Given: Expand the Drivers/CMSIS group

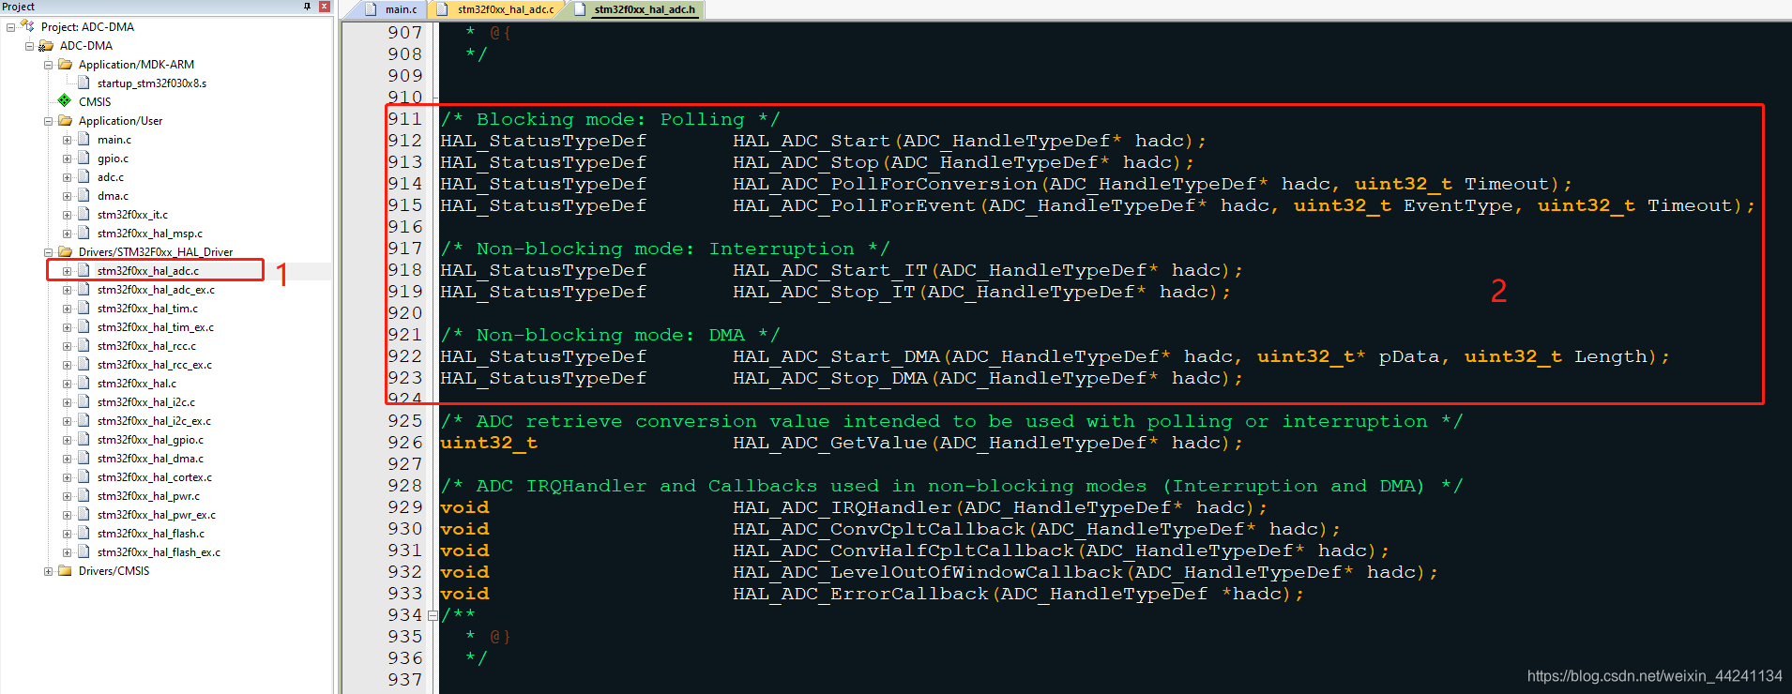Looking at the screenshot, I should pos(48,571).
